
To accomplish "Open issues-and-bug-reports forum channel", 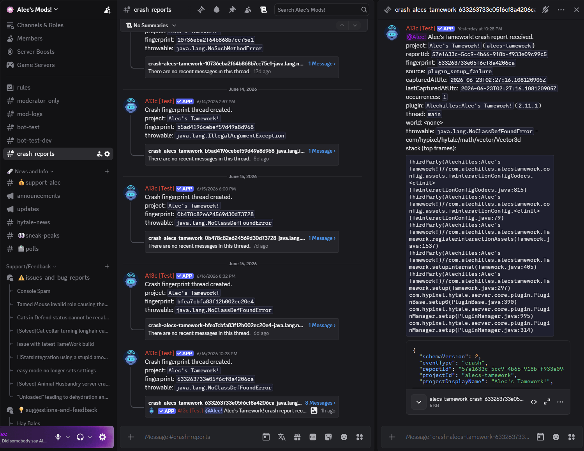I will pos(58,278).
